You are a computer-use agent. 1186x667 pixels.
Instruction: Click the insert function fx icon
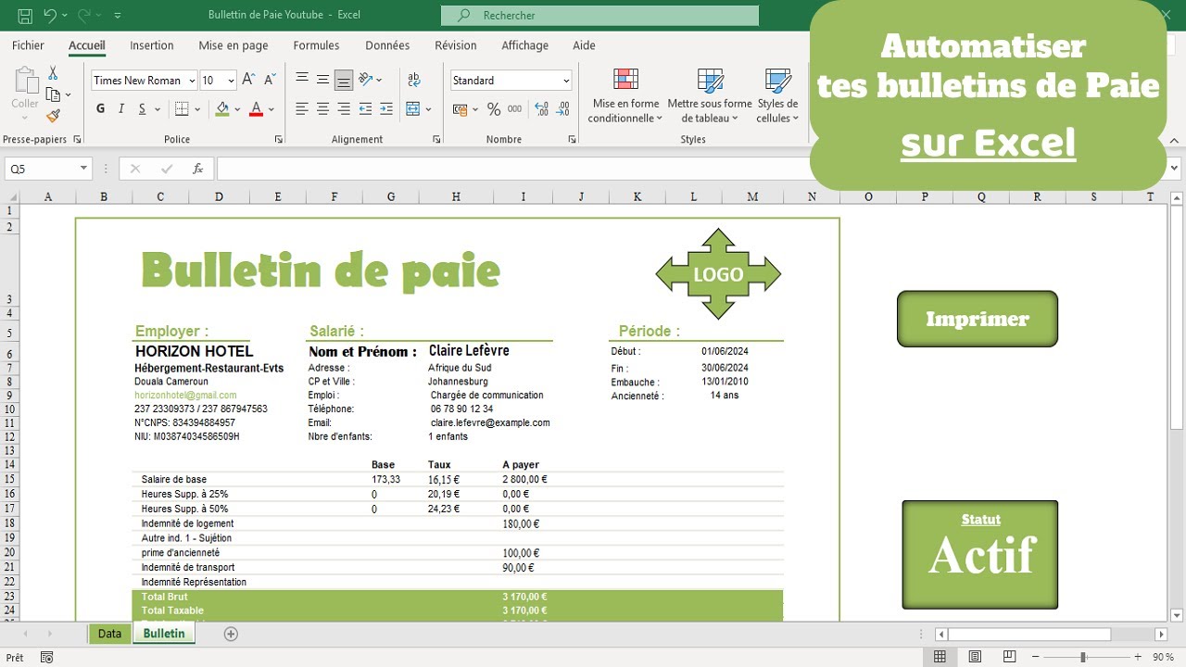pyautogui.click(x=197, y=169)
